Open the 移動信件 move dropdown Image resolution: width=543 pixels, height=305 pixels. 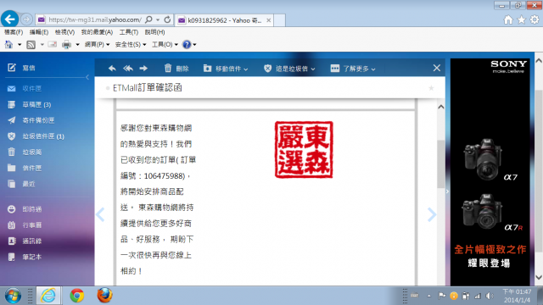[226, 69]
